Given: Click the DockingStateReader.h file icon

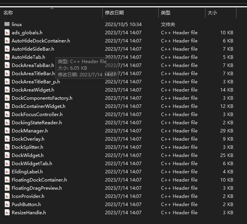Looking at the screenshot, I should [x=7, y=123].
